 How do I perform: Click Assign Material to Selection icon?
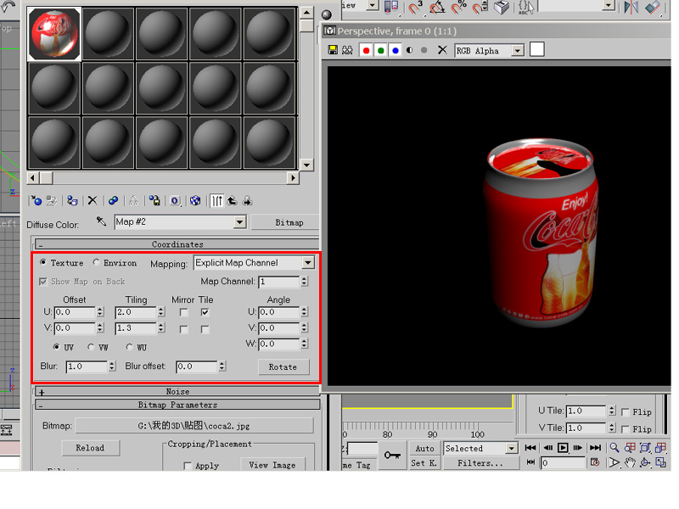(72, 200)
